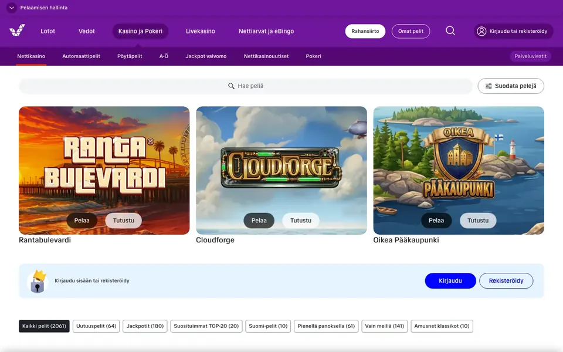This screenshot has width=563, height=352.
Task: Toggle Suosituimmat TOP-20 (20) filter
Action: (x=206, y=326)
